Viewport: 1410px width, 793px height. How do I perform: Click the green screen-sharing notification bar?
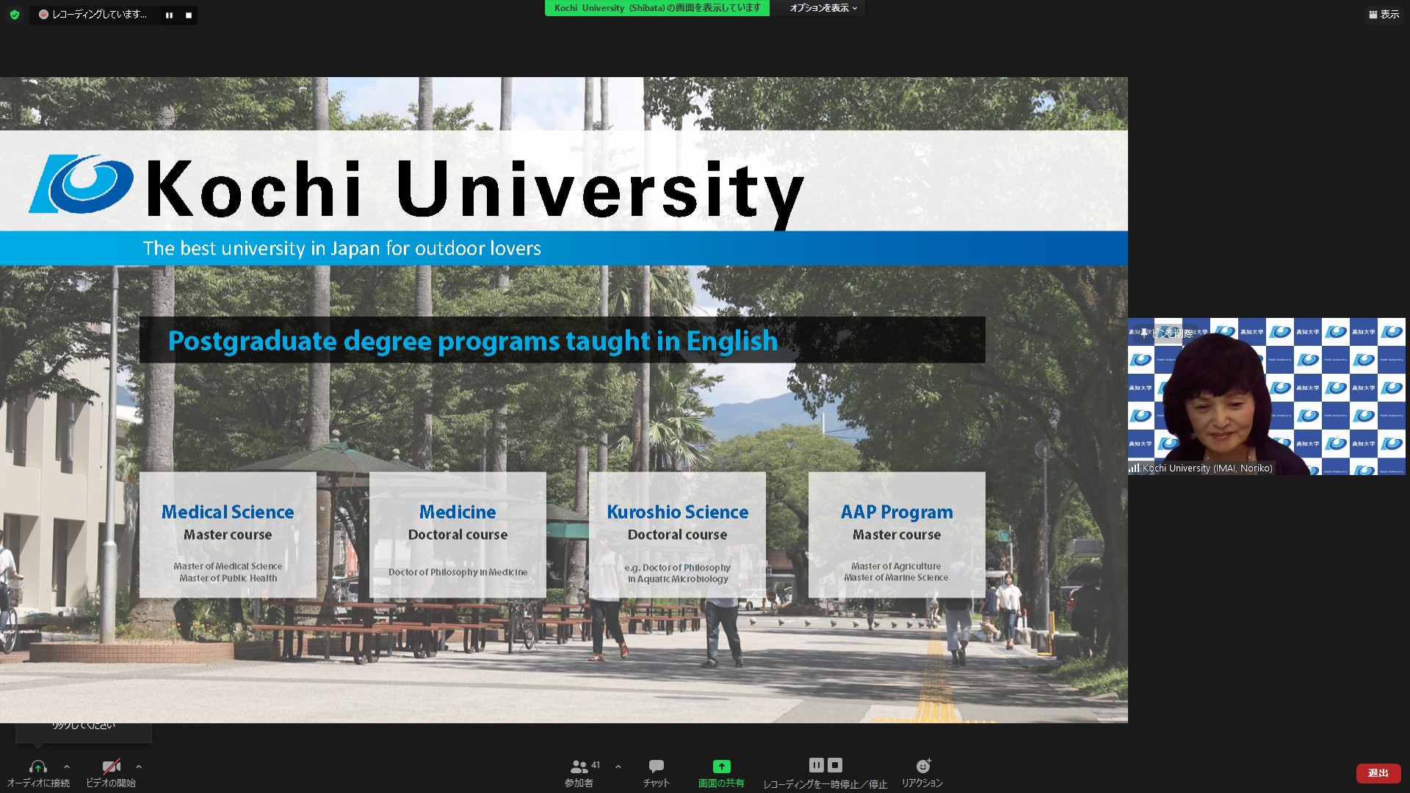coord(657,8)
